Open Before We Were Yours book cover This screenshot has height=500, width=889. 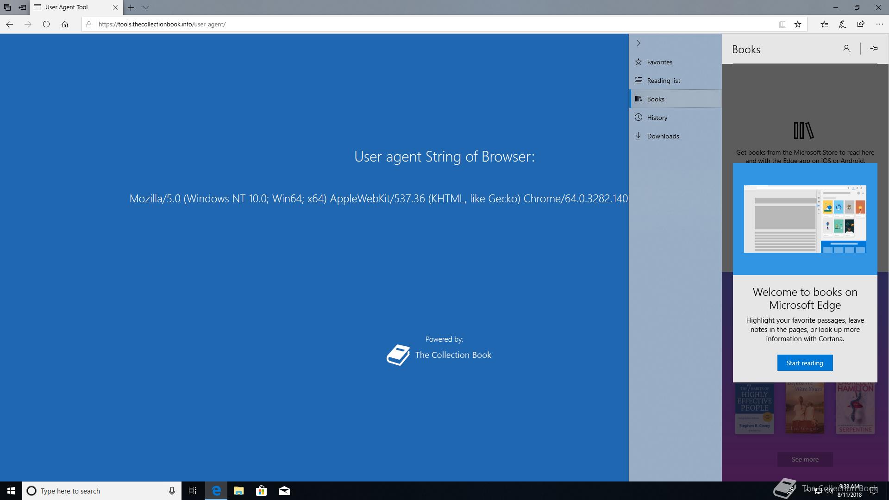(805, 408)
